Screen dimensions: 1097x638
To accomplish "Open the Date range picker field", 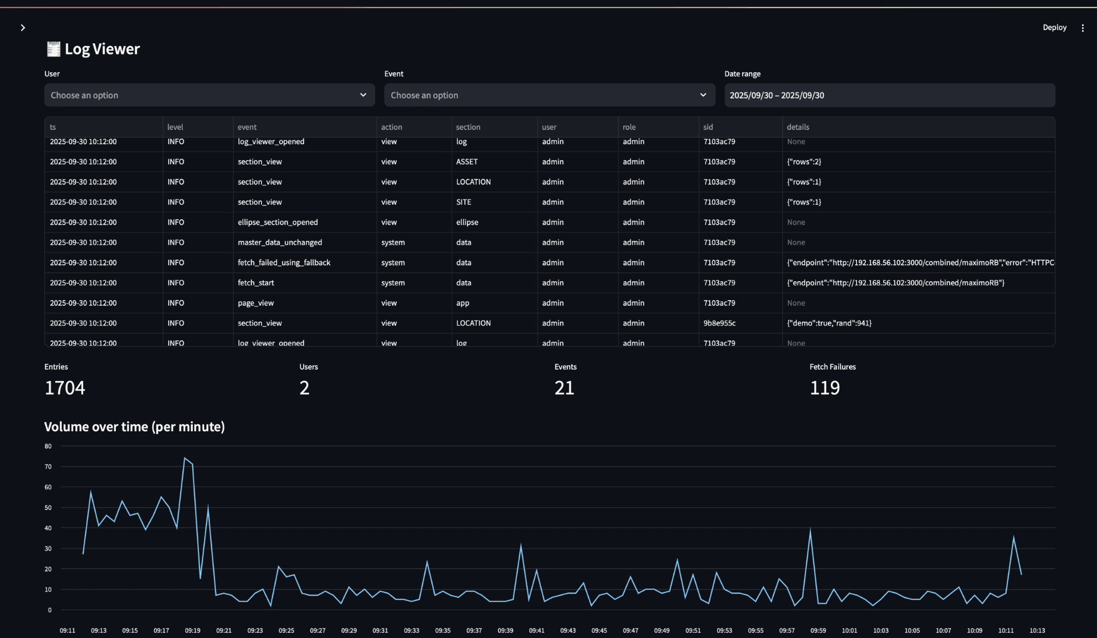I will [x=889, y=95].
